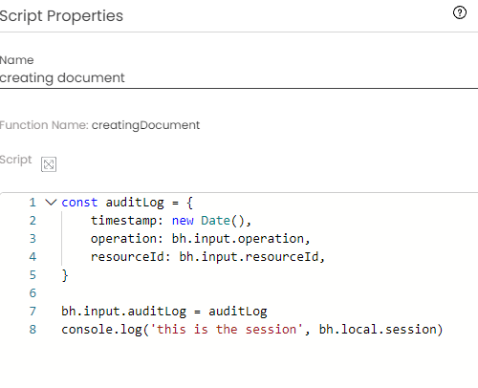Click bh.input.resourceId in line 4
The height and width of the screenshot is (388, 478).
[250, 257]
